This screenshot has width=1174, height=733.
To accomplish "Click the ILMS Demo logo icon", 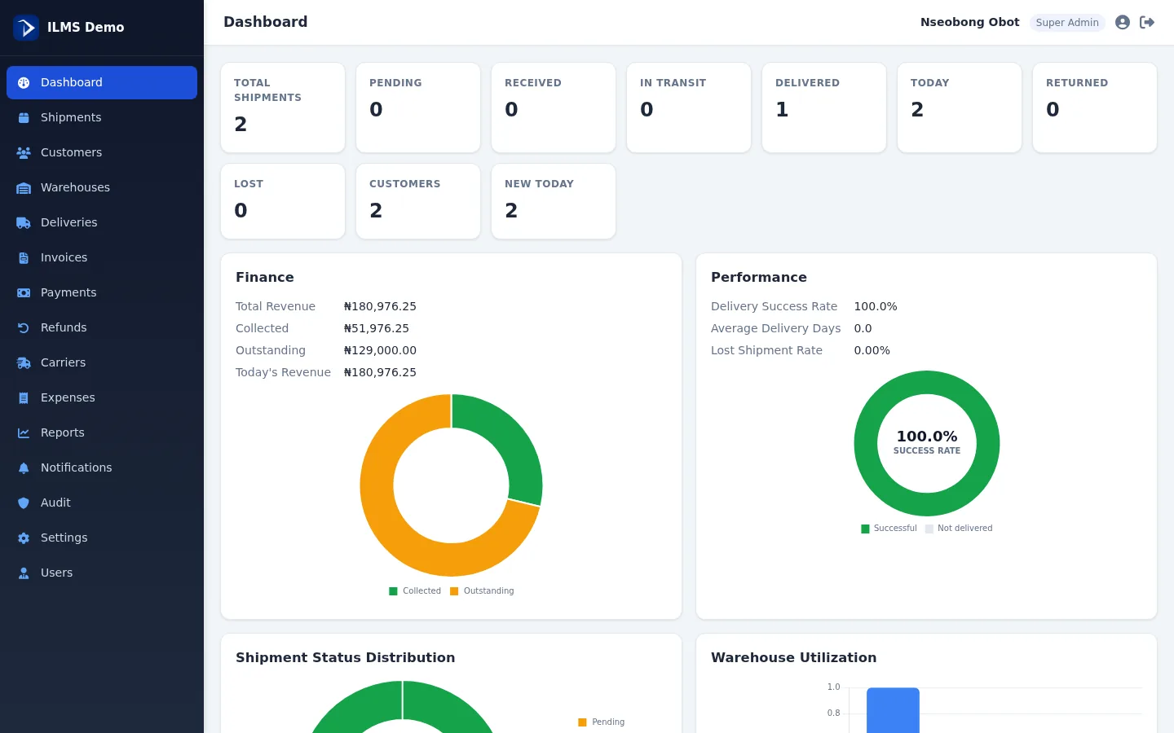I will point(26,27).
